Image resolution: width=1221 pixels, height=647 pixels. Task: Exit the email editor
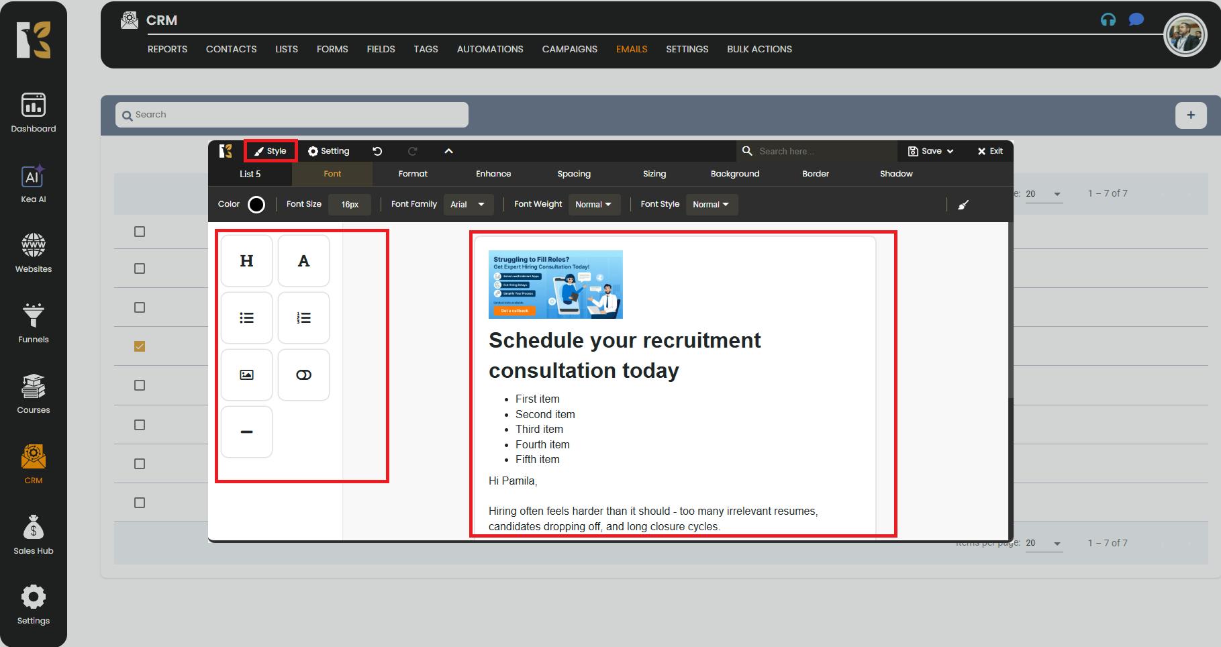coord(990,151)
